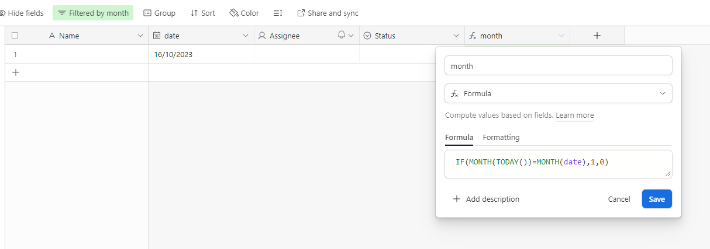Switch to the Formatting tab
This screenshot has height=249, width=710.
[x=501, y=138]
